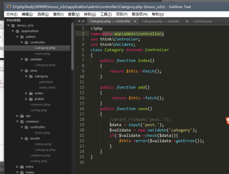Collapse the common folder arrow
Viewport: 229px width, 174px height.
click(x=17, y=122)
